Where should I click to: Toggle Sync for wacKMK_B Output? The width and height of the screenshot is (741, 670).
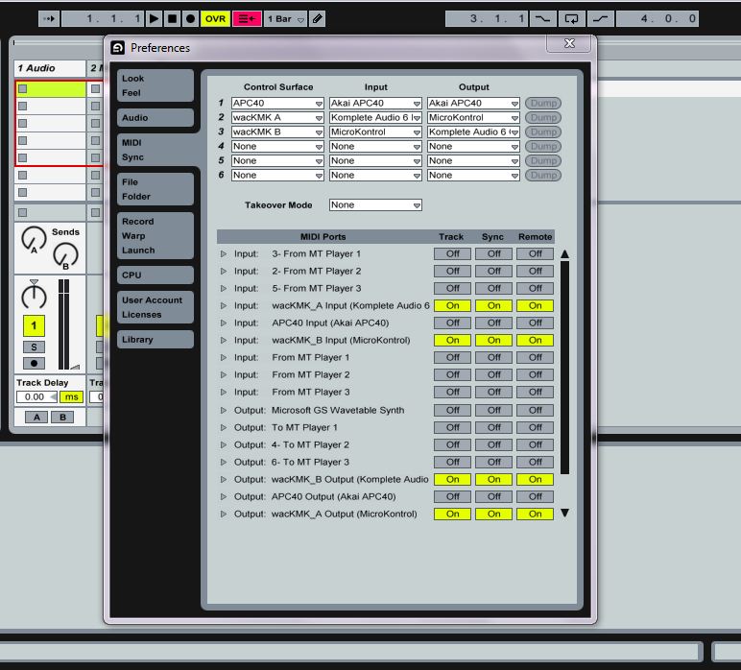click(x=493, y=479)
